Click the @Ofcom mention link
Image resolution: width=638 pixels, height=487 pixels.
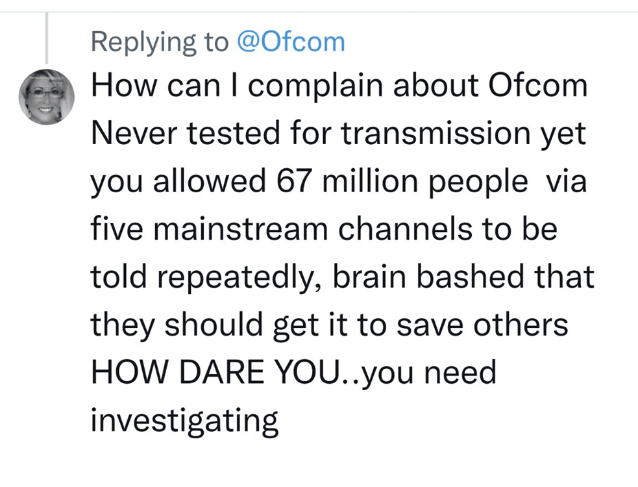tap(290, 42)
